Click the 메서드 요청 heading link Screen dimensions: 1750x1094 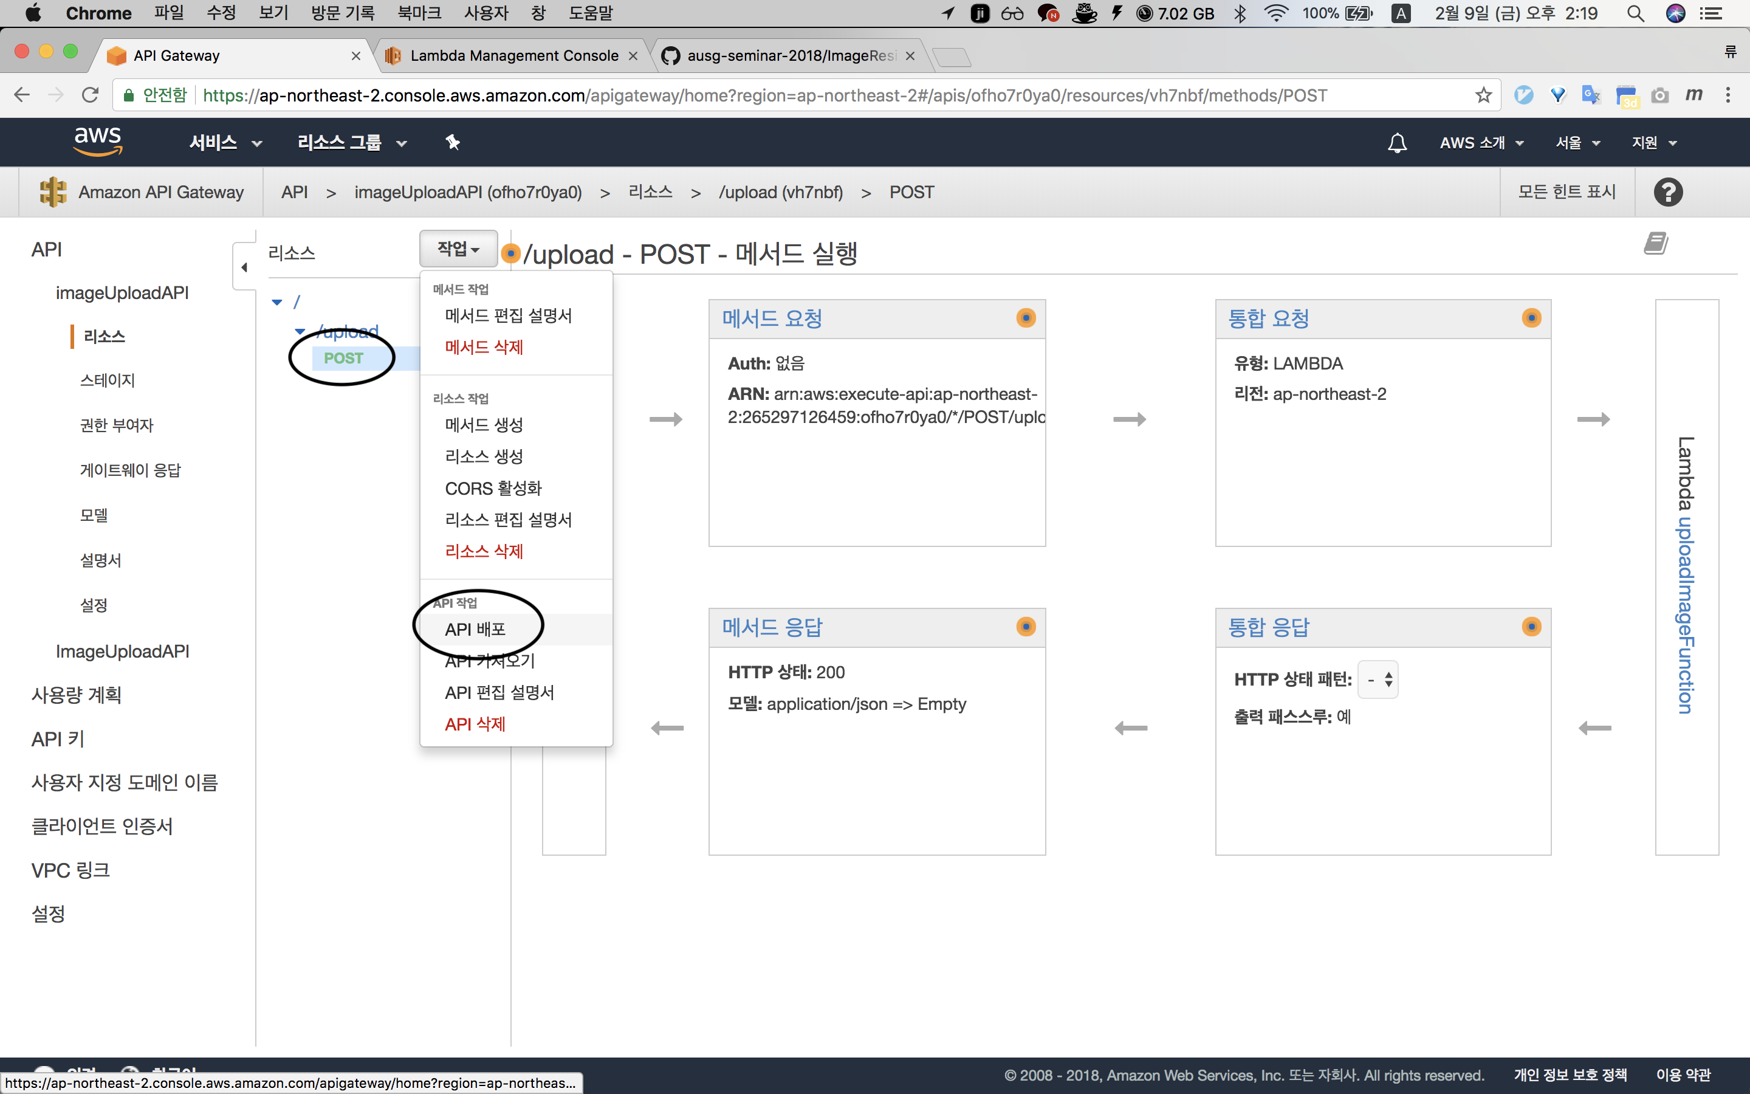tap(772, 318)
